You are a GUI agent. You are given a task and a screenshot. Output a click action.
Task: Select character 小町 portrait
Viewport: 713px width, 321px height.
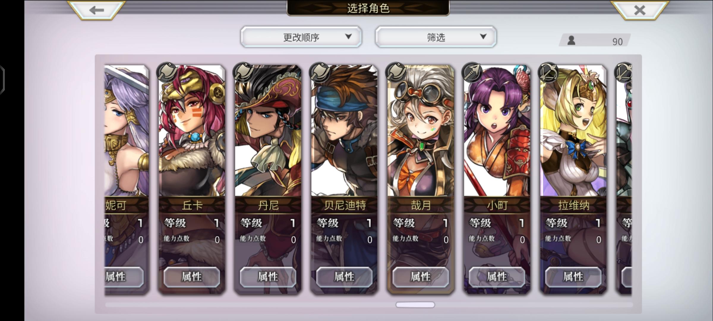497,131
